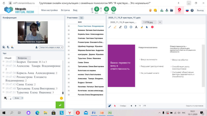
Task: Open the Вид menu
Action: [x=75, y=10]
